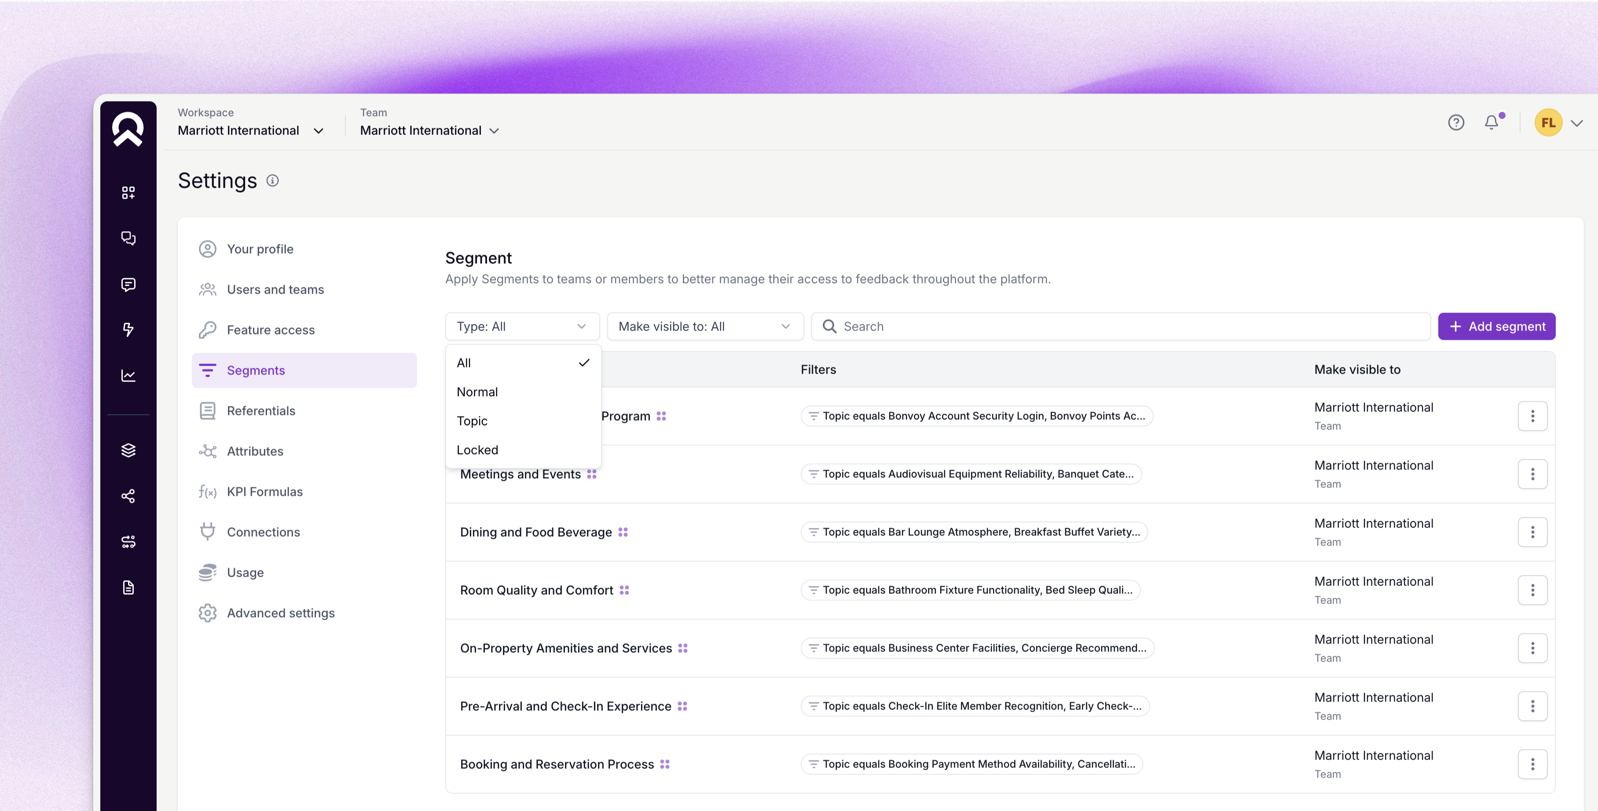Open row options for the Bonvoy Program segment
Image resolution: width=1598 pixels, height=811 pixels.
point(1532,416)
